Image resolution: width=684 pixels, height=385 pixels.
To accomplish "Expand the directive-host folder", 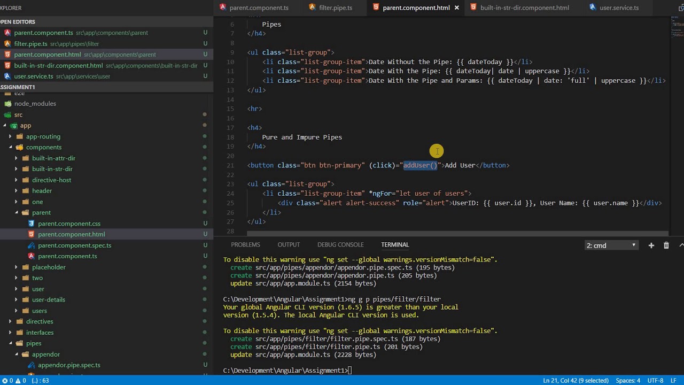I will [16, 180].
